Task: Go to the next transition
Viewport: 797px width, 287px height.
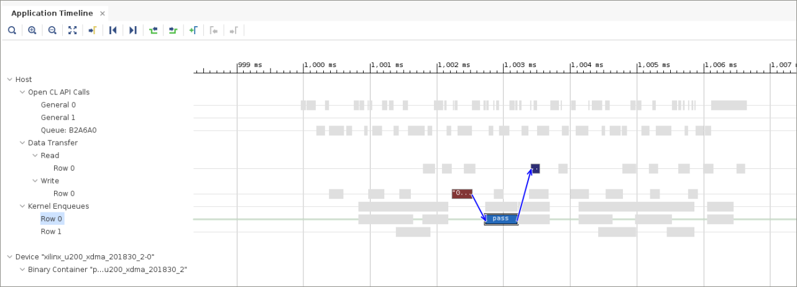Action: (x=173, y=30)
